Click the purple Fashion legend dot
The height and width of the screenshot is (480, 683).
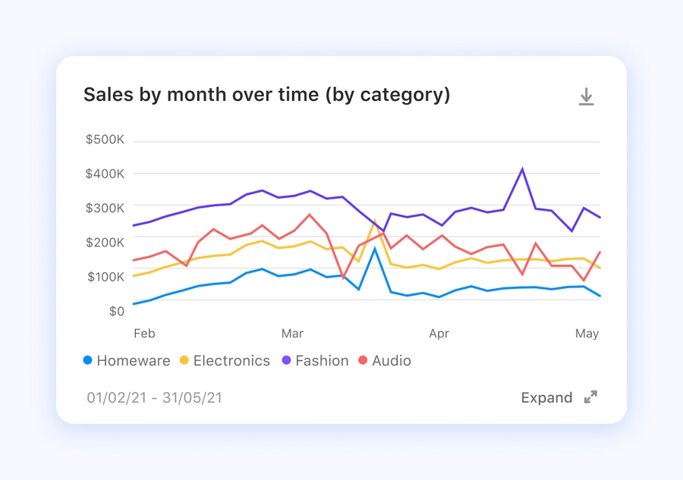(287, 361)
